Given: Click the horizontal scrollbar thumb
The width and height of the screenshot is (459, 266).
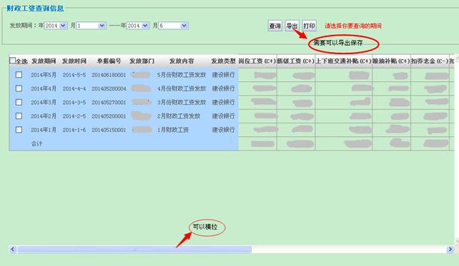Looking at the screenshot, I should point(134,249).
